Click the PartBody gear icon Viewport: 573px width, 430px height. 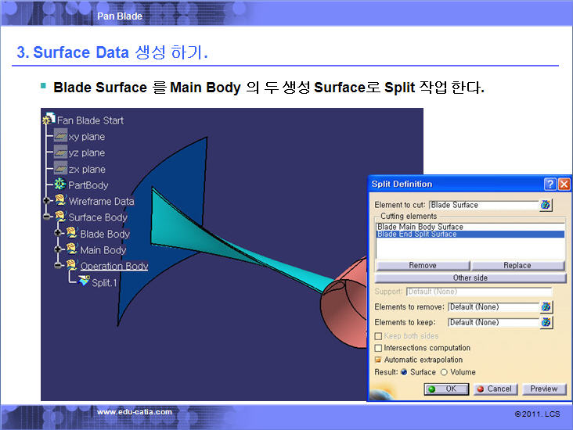(x=59, y=185)
